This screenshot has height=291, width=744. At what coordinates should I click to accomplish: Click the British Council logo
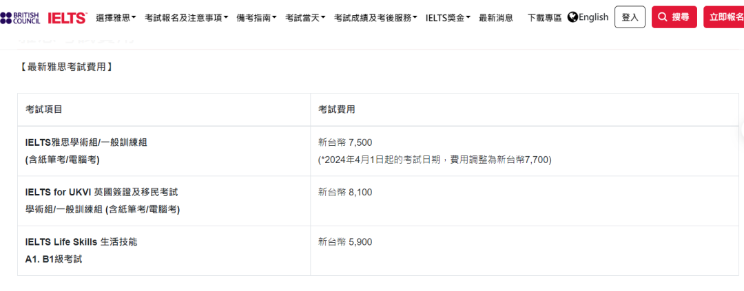(21, 18)
